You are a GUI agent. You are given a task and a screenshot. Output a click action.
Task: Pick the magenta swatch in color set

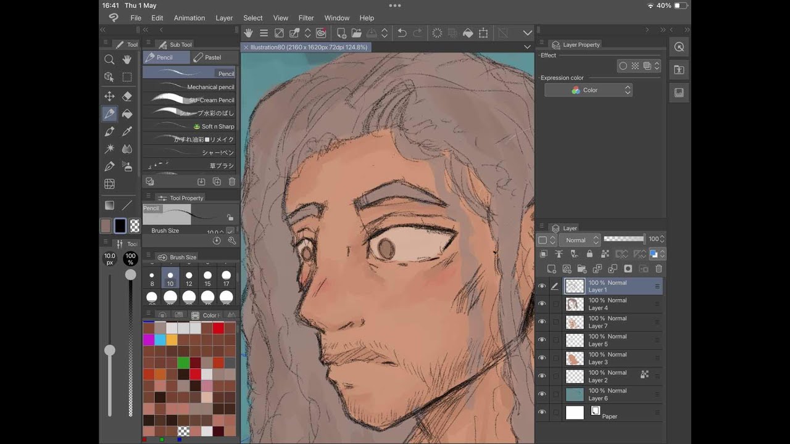click(x=149, y=340)
